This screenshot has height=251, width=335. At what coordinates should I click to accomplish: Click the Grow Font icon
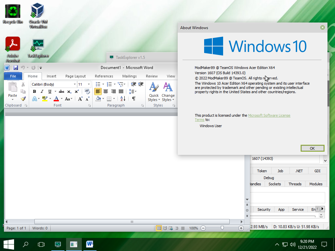(80, 99)
